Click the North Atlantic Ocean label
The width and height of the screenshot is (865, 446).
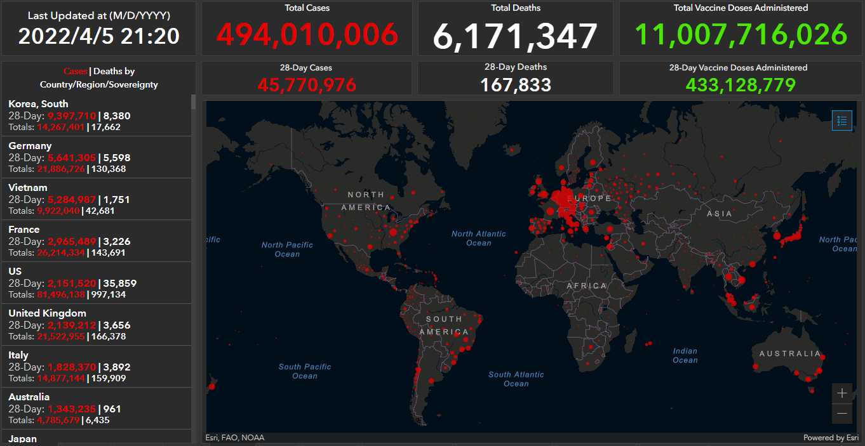click(479, 239)
